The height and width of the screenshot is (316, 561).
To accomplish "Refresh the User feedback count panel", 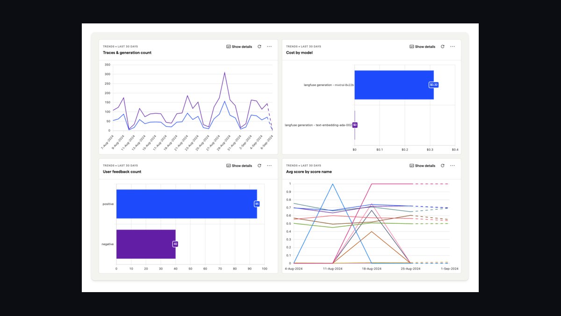I will click(259, 166).
